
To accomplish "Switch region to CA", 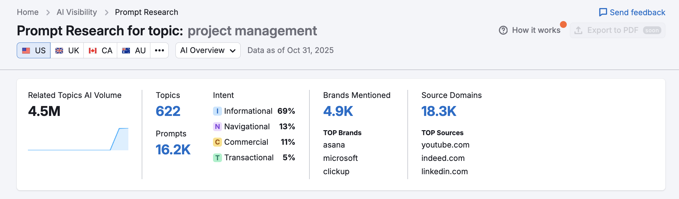I will (x=100, y=51).
